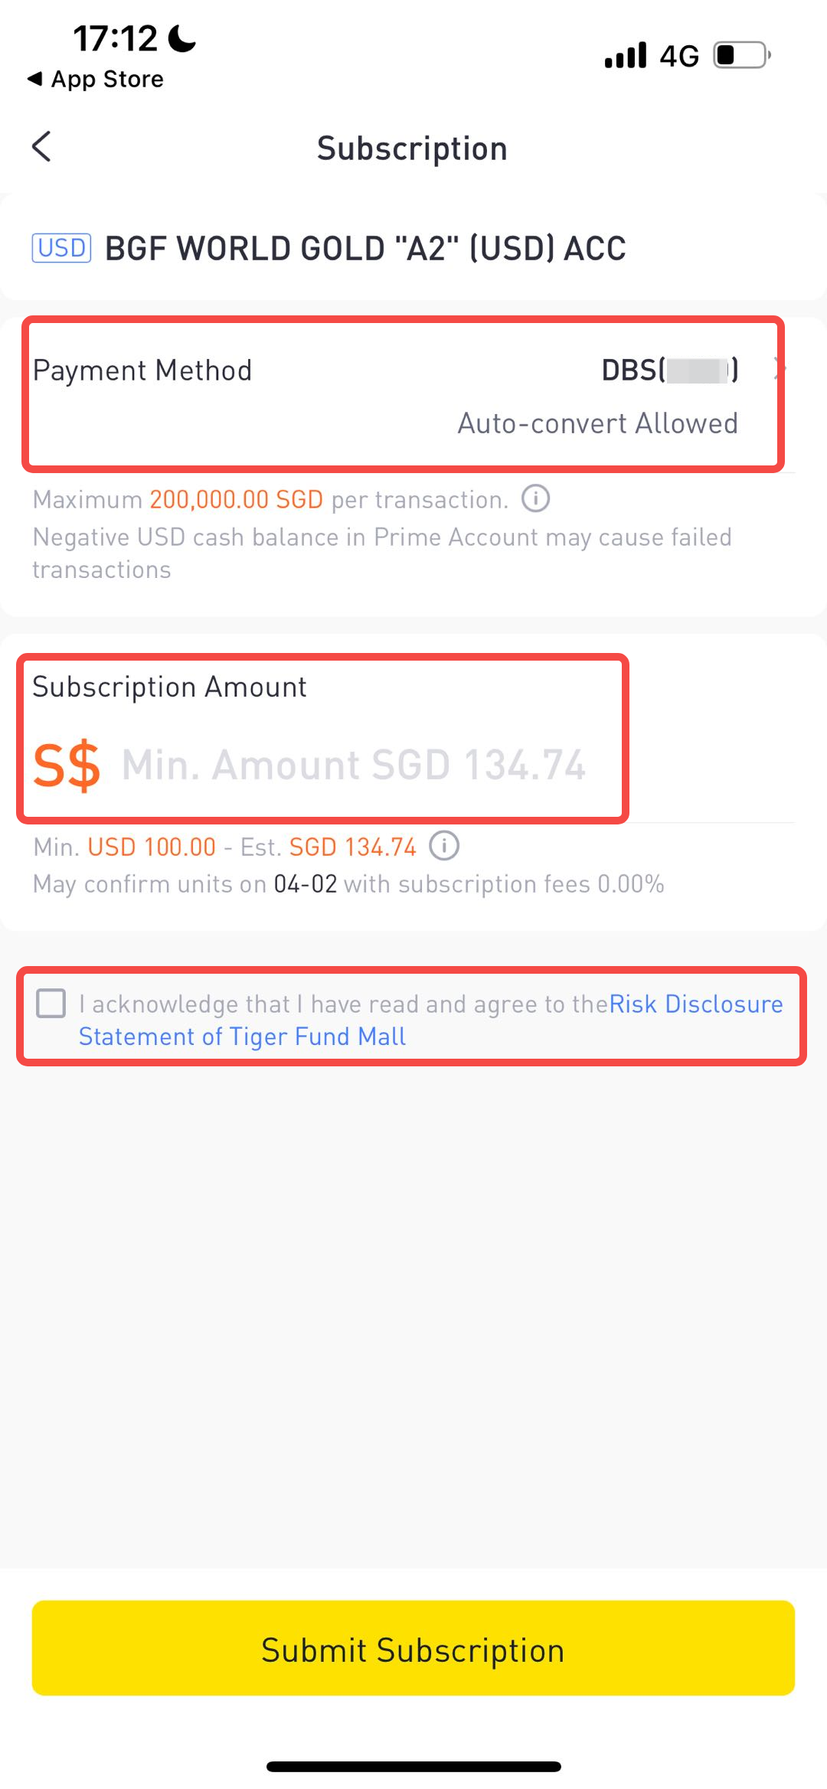Tap the orange S$ currency symbol
Screen dimensions: 827x1789
click(67, 765)
